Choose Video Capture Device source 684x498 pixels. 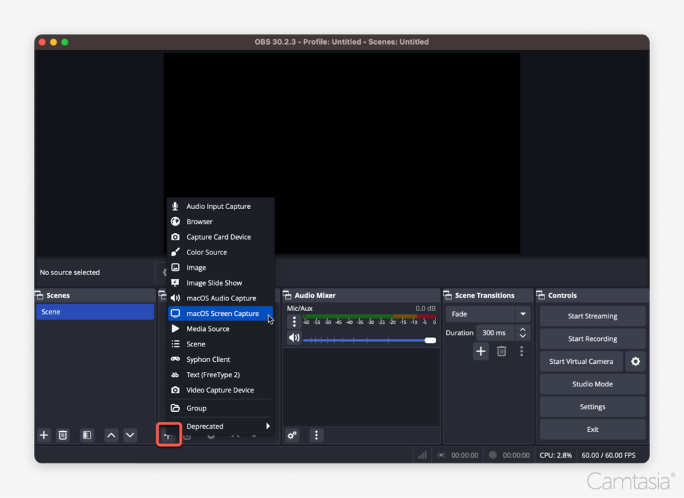tap(220, 390)
